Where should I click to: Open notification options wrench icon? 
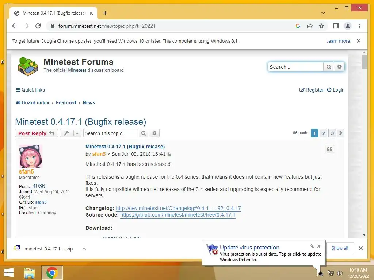point(312,246)
